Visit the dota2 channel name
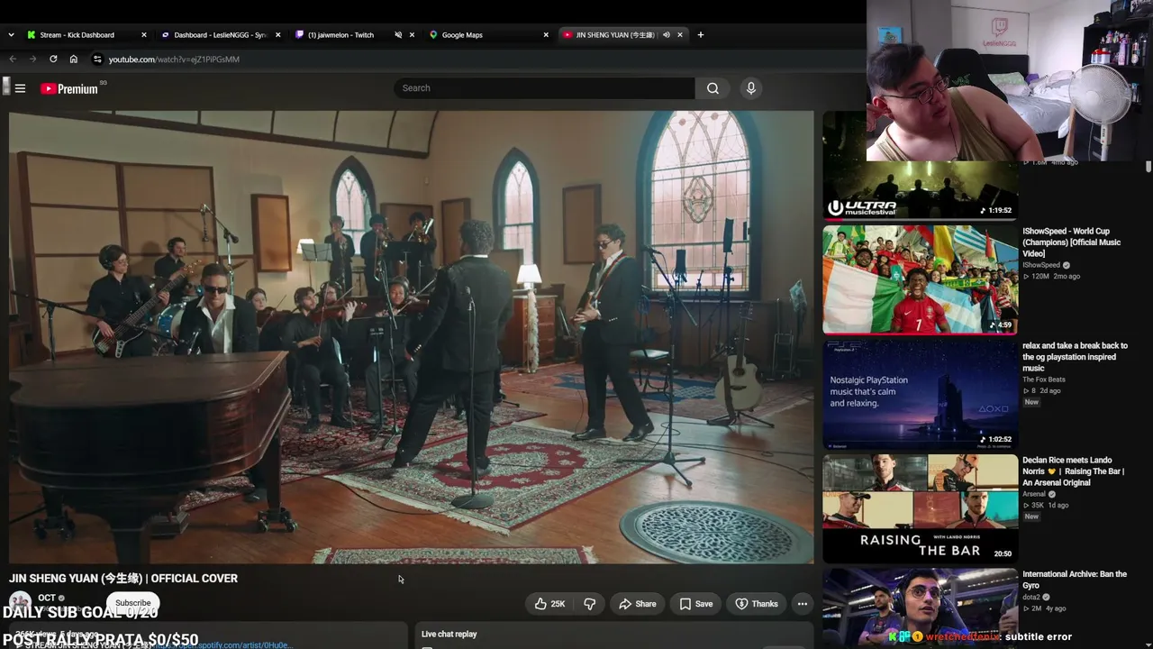Screen dimensions: 1153x649 [x=1031, y=598]
